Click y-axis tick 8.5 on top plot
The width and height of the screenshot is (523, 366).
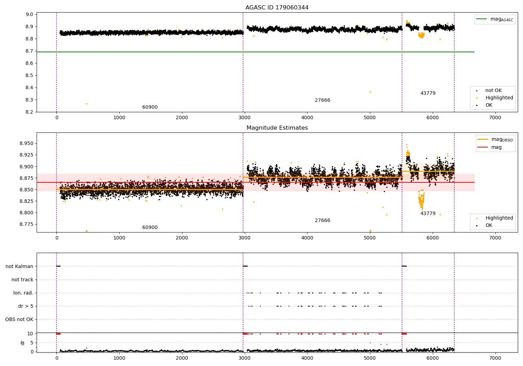coord(30,76)
